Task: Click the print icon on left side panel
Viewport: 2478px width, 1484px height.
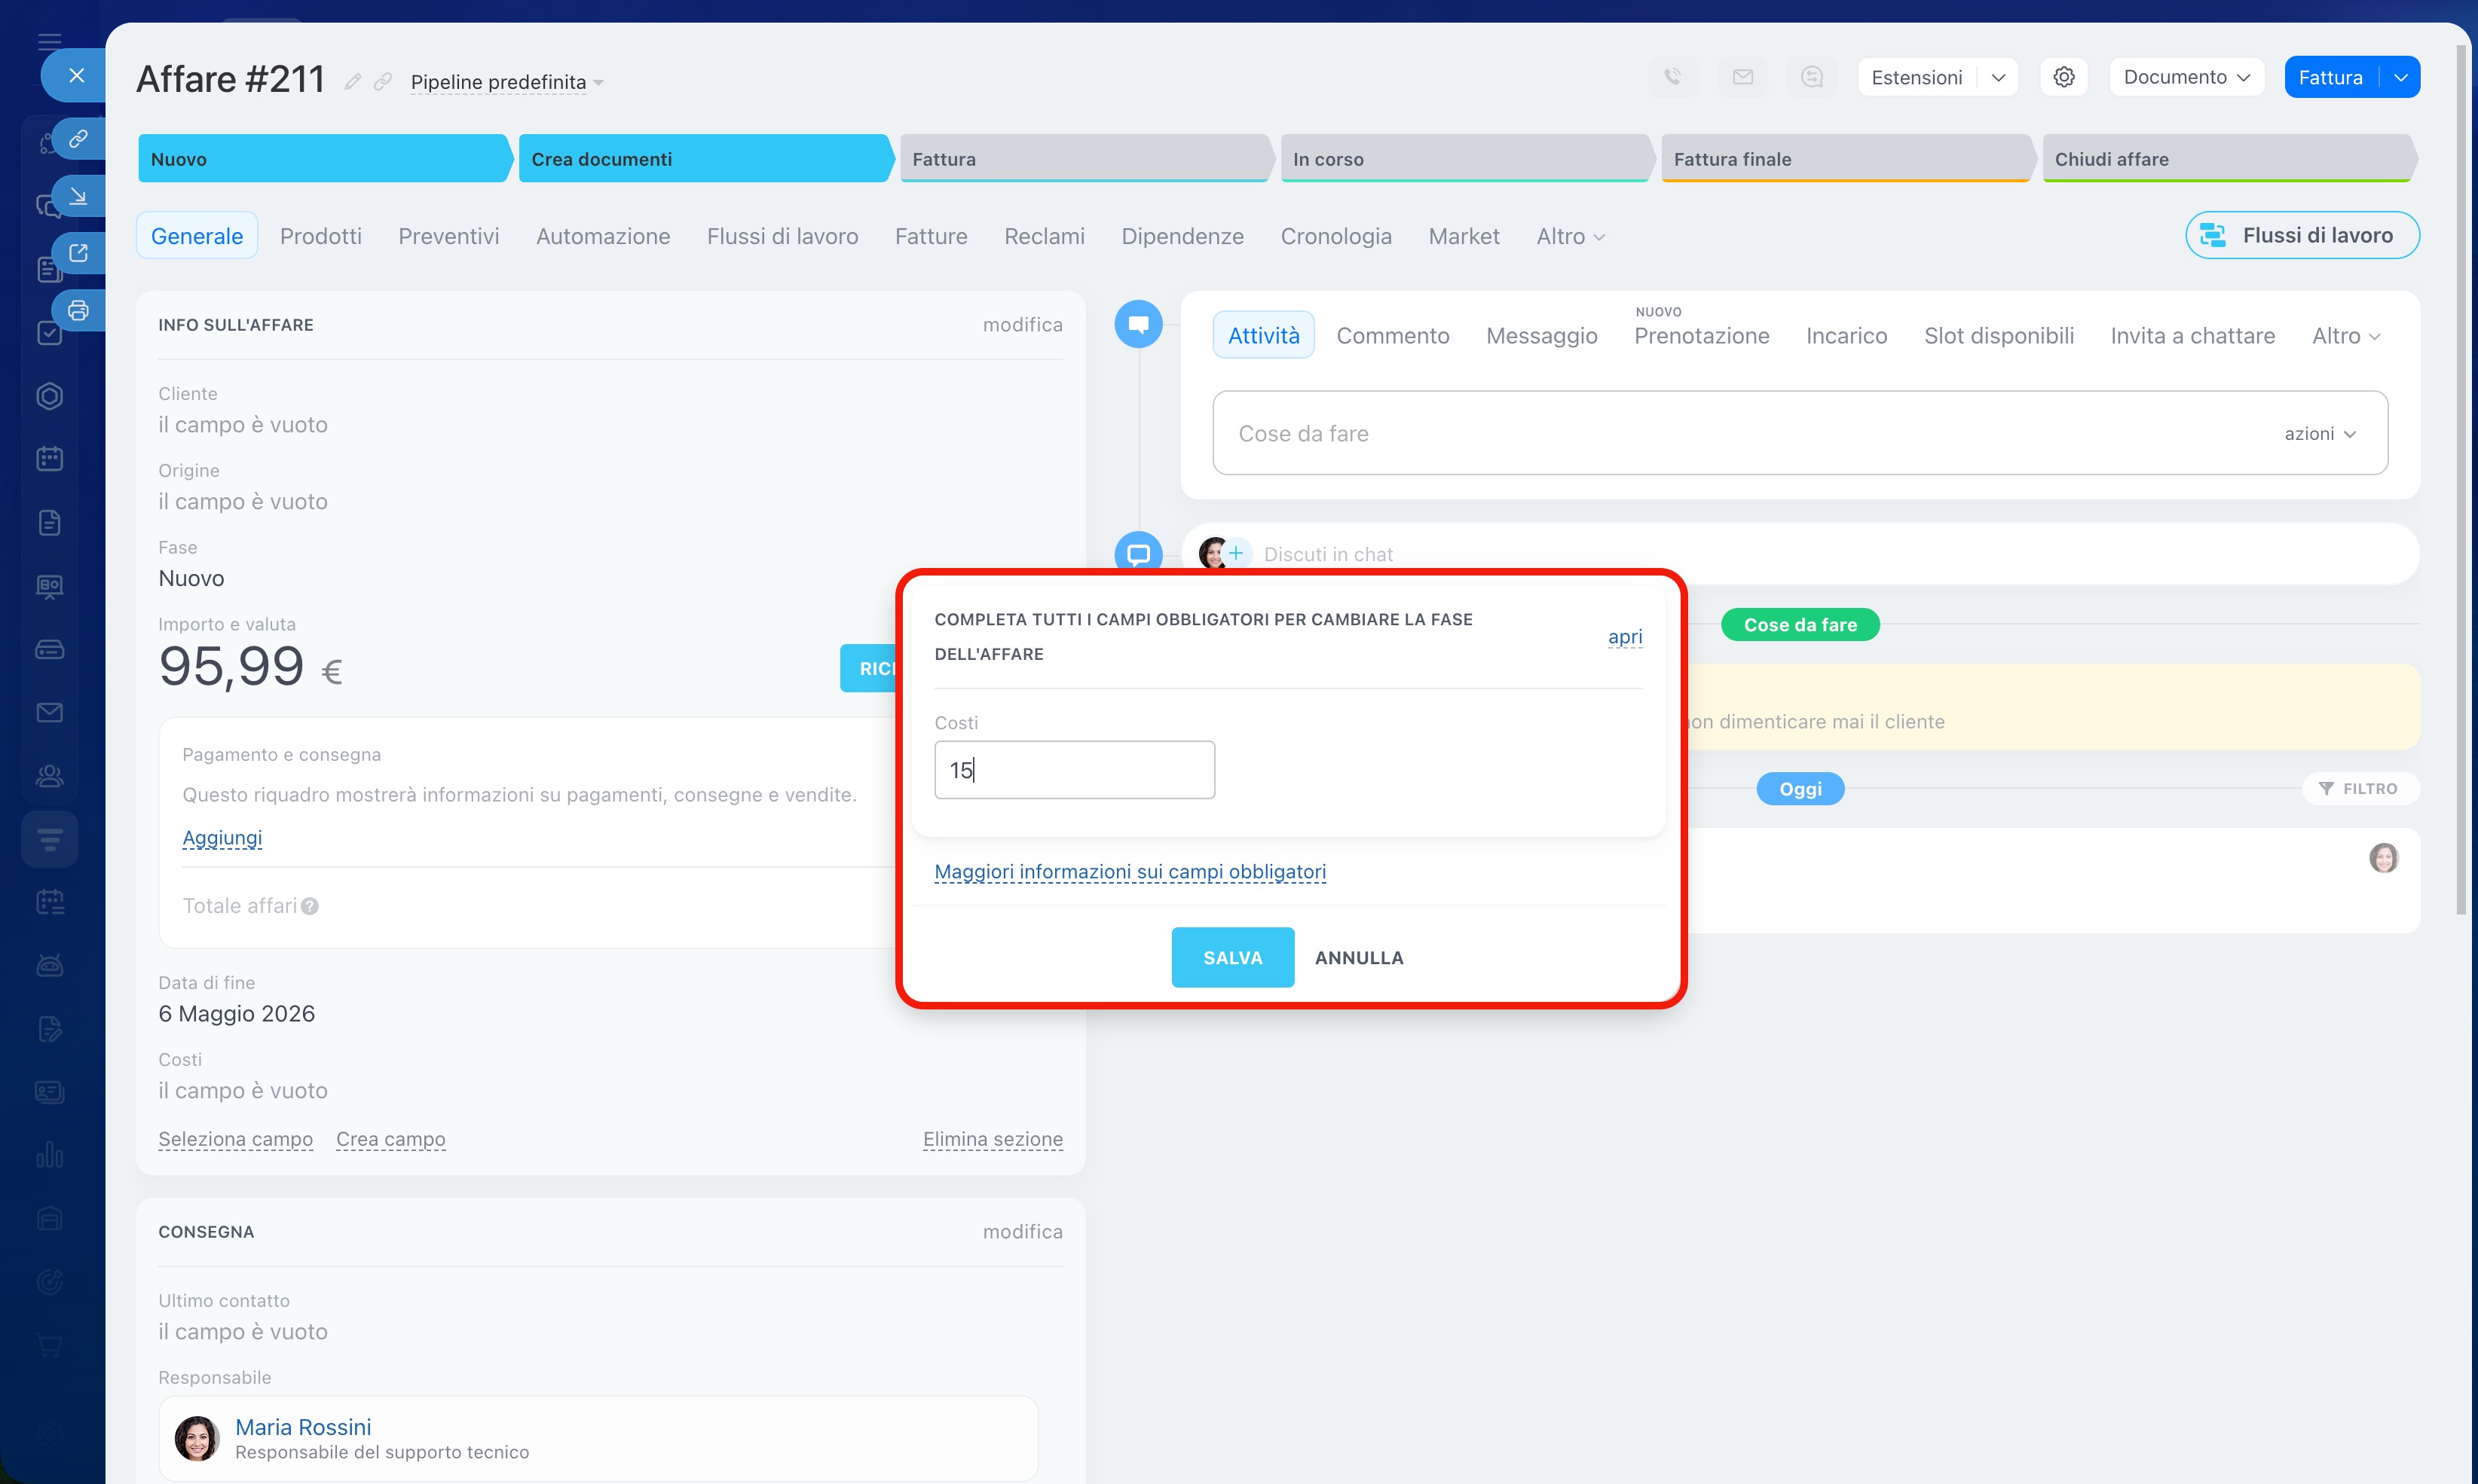Action: [78, 310]
